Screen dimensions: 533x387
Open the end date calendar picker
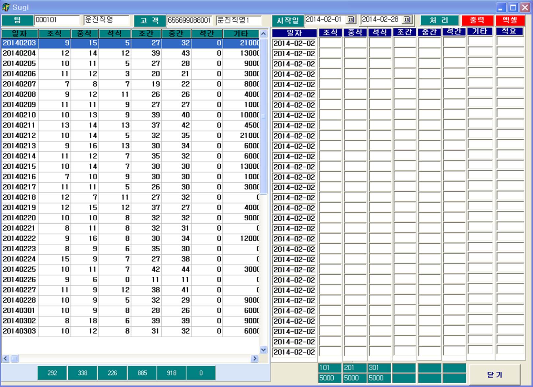[x=407, y=19]
